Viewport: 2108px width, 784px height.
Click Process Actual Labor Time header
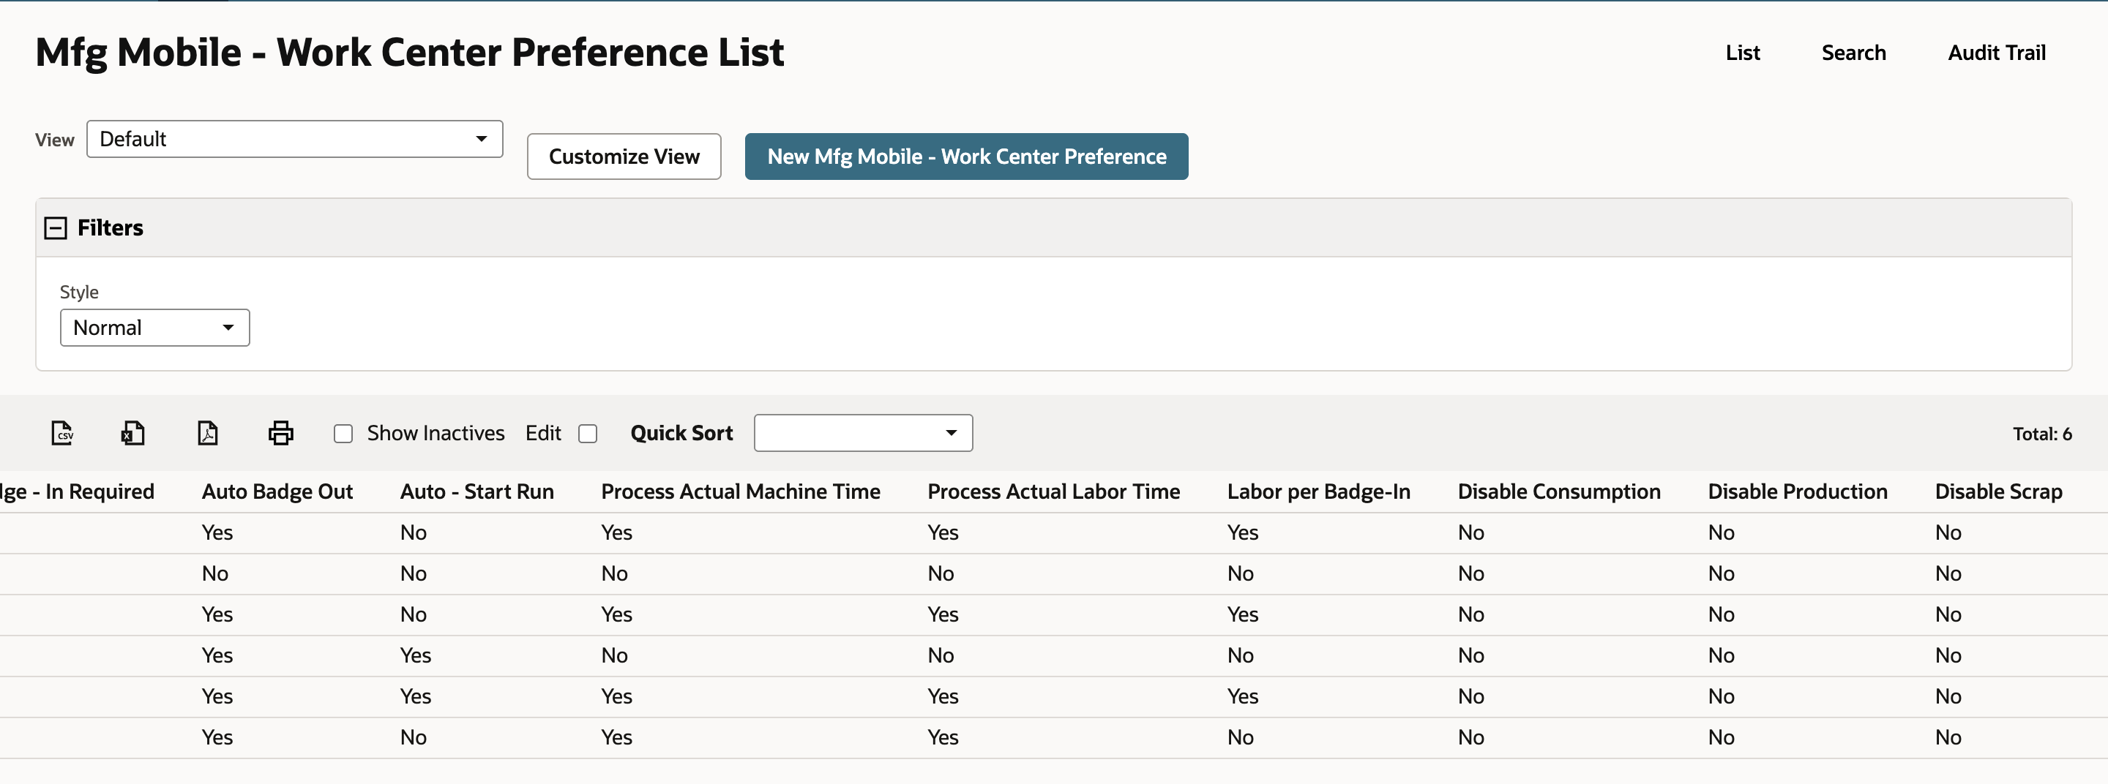click(x=1053, y=491)
